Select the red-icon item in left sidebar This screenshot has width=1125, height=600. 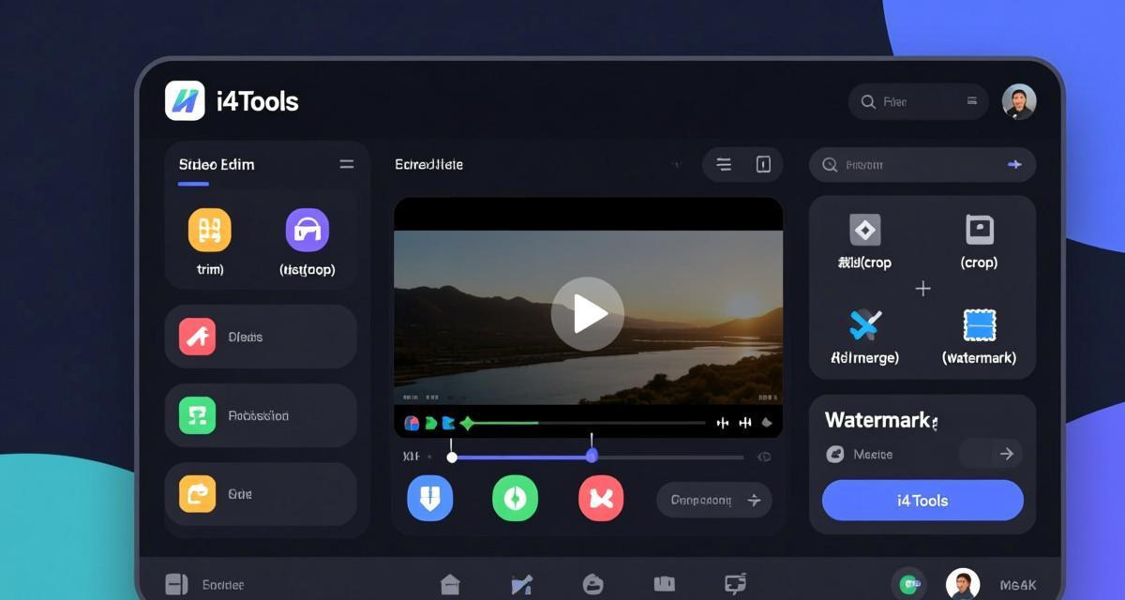198,337
